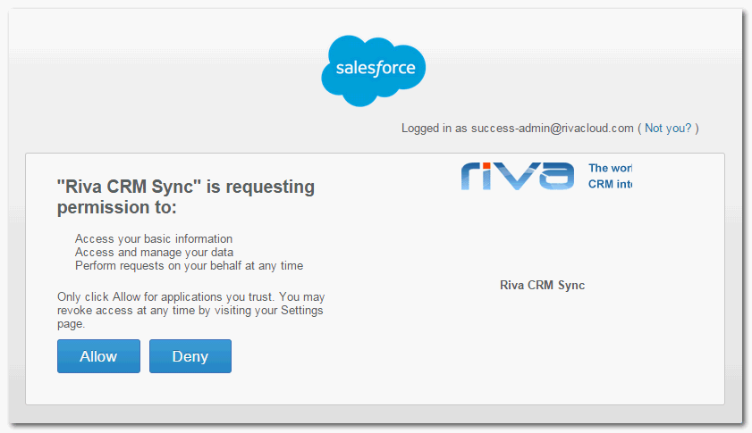Click the empty area below Riva CRM Sync caption
Image resolution: width=752 pixels, height=433 pixels.
click(x=542, y=348)
